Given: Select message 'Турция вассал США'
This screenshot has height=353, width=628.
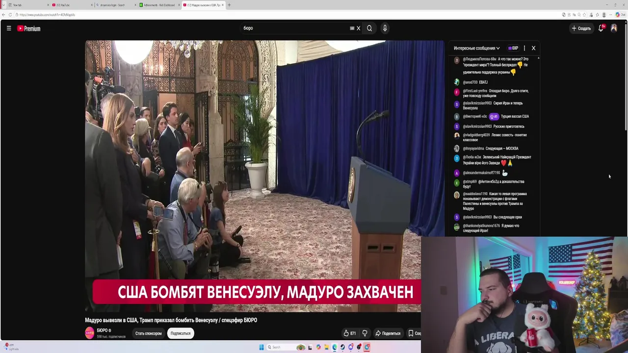Looking at the screenshot, I should coord(515,117).
